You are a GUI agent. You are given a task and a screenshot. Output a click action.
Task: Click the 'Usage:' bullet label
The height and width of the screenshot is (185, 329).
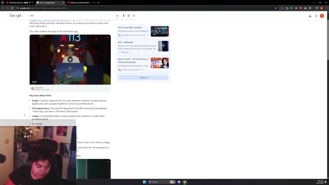pos(35,116)
